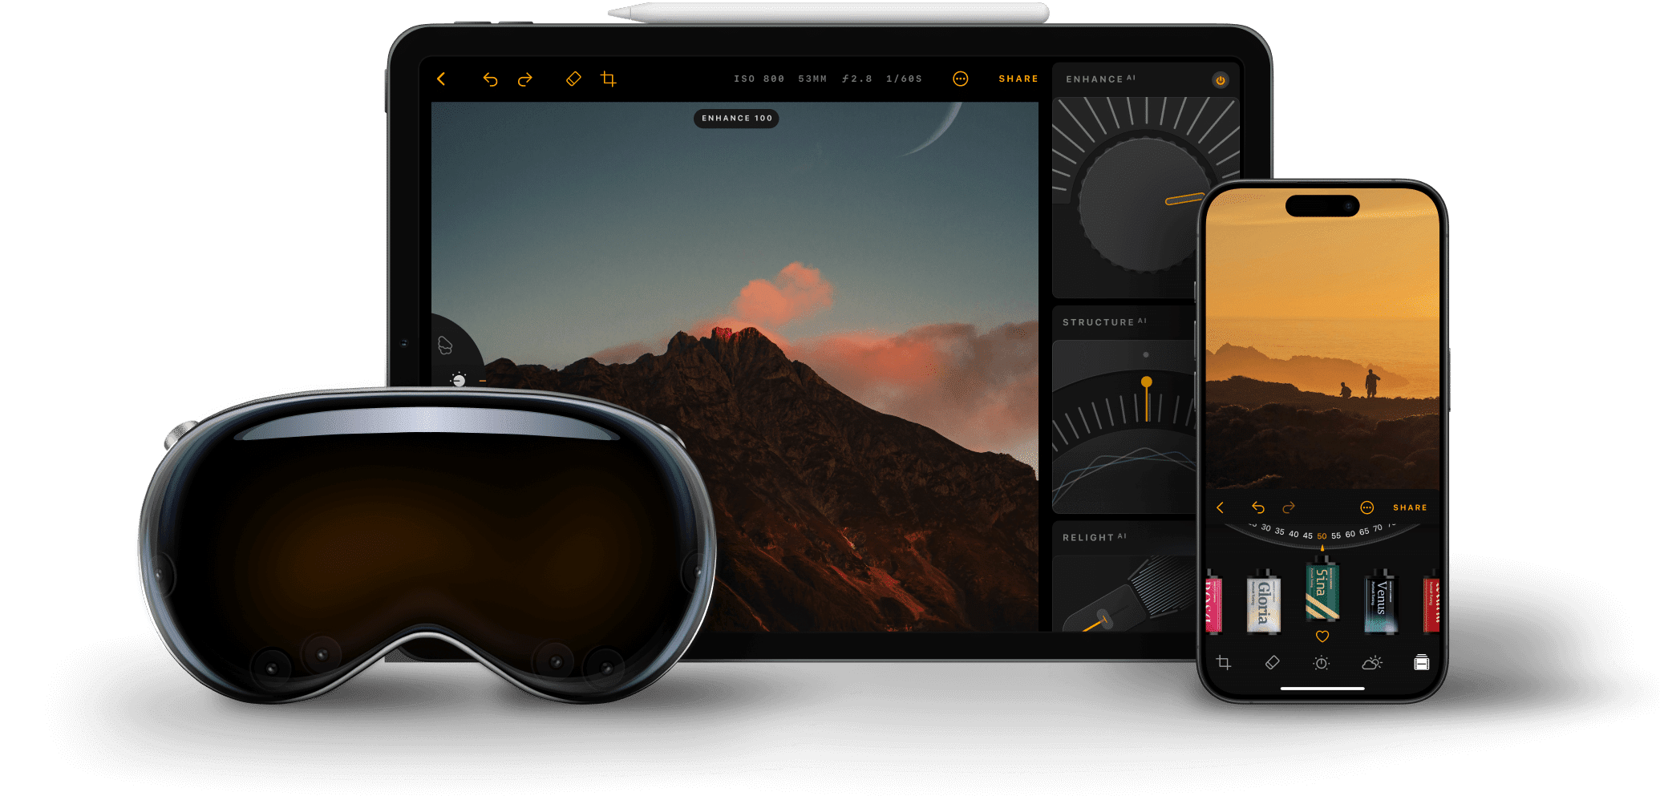The height and width of the screenshot is (796, 1660).
Task: Choose the pink film roll preset at left
Action: pyautogui.click(x=1213, y=603)
